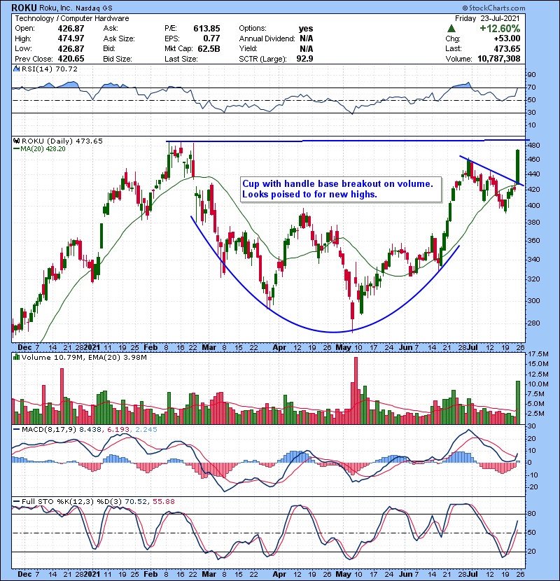
Task: Click the green up-arrow change icon
Action: click(451, 28)
